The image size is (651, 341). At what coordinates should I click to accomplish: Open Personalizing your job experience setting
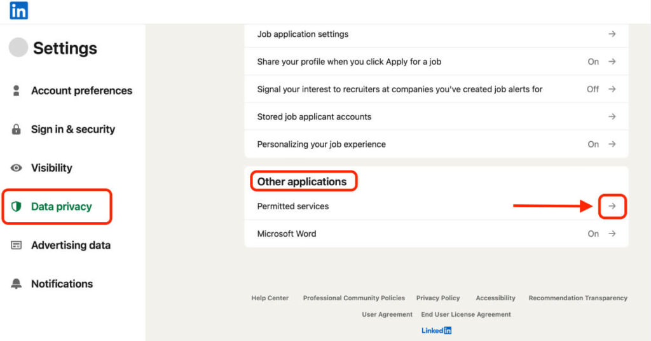(436, 144)
